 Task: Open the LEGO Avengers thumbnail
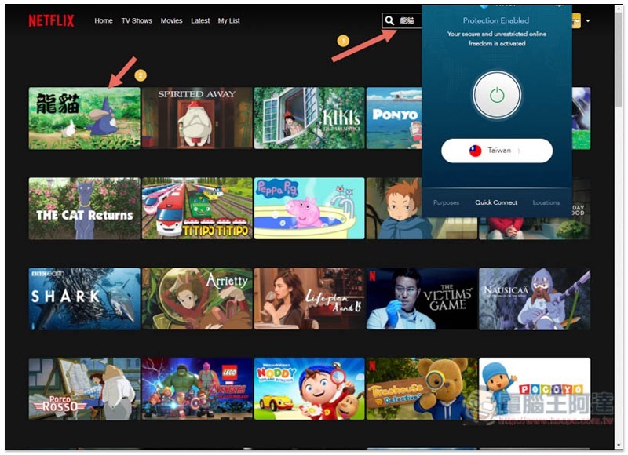[x=197, y=388]
